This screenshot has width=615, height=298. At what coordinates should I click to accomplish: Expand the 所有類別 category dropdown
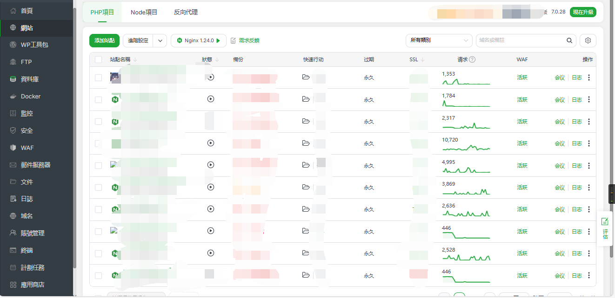(x=439, y=40)
